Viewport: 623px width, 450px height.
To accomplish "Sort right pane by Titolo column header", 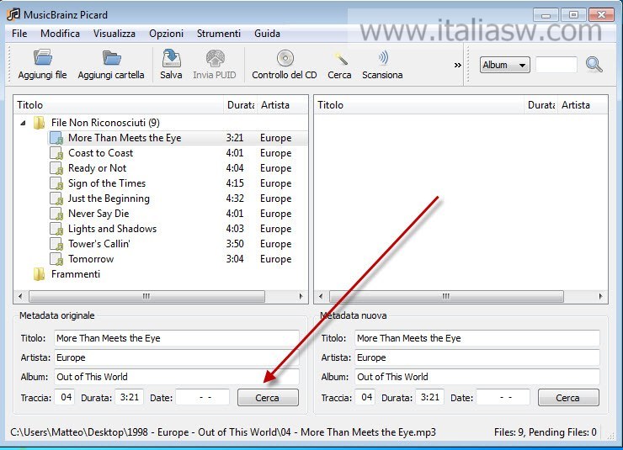I will [x=418, y=105].
